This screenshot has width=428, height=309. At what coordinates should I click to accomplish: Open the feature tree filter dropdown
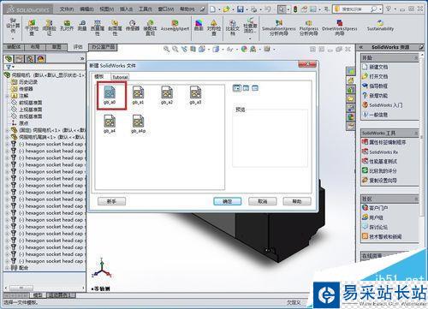[10, 67]
